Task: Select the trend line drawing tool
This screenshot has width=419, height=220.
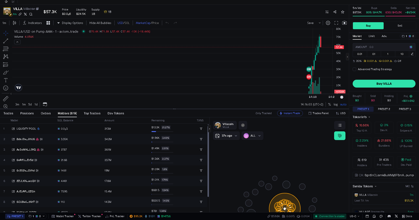Action: [6, 41]
